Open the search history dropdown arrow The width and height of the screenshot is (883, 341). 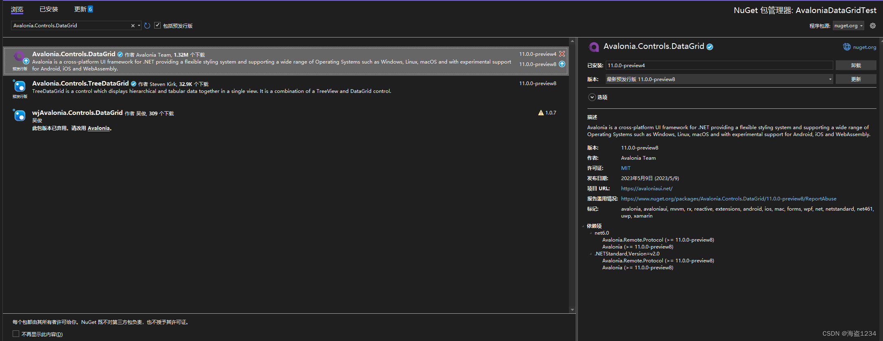click(x=139, y=26)
